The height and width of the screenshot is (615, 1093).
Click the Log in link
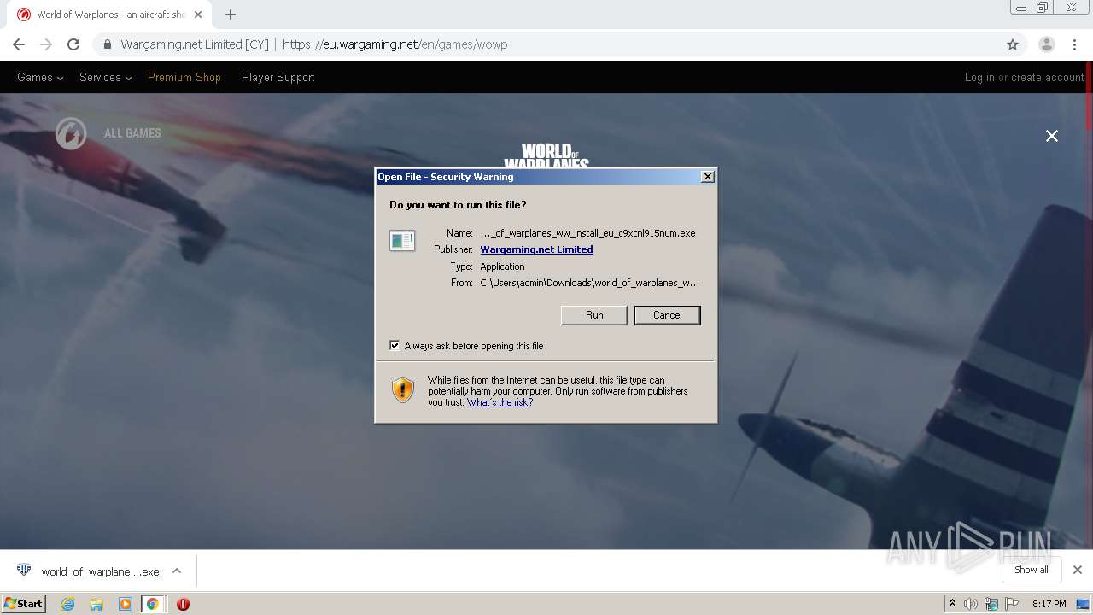tap(979, 77)
